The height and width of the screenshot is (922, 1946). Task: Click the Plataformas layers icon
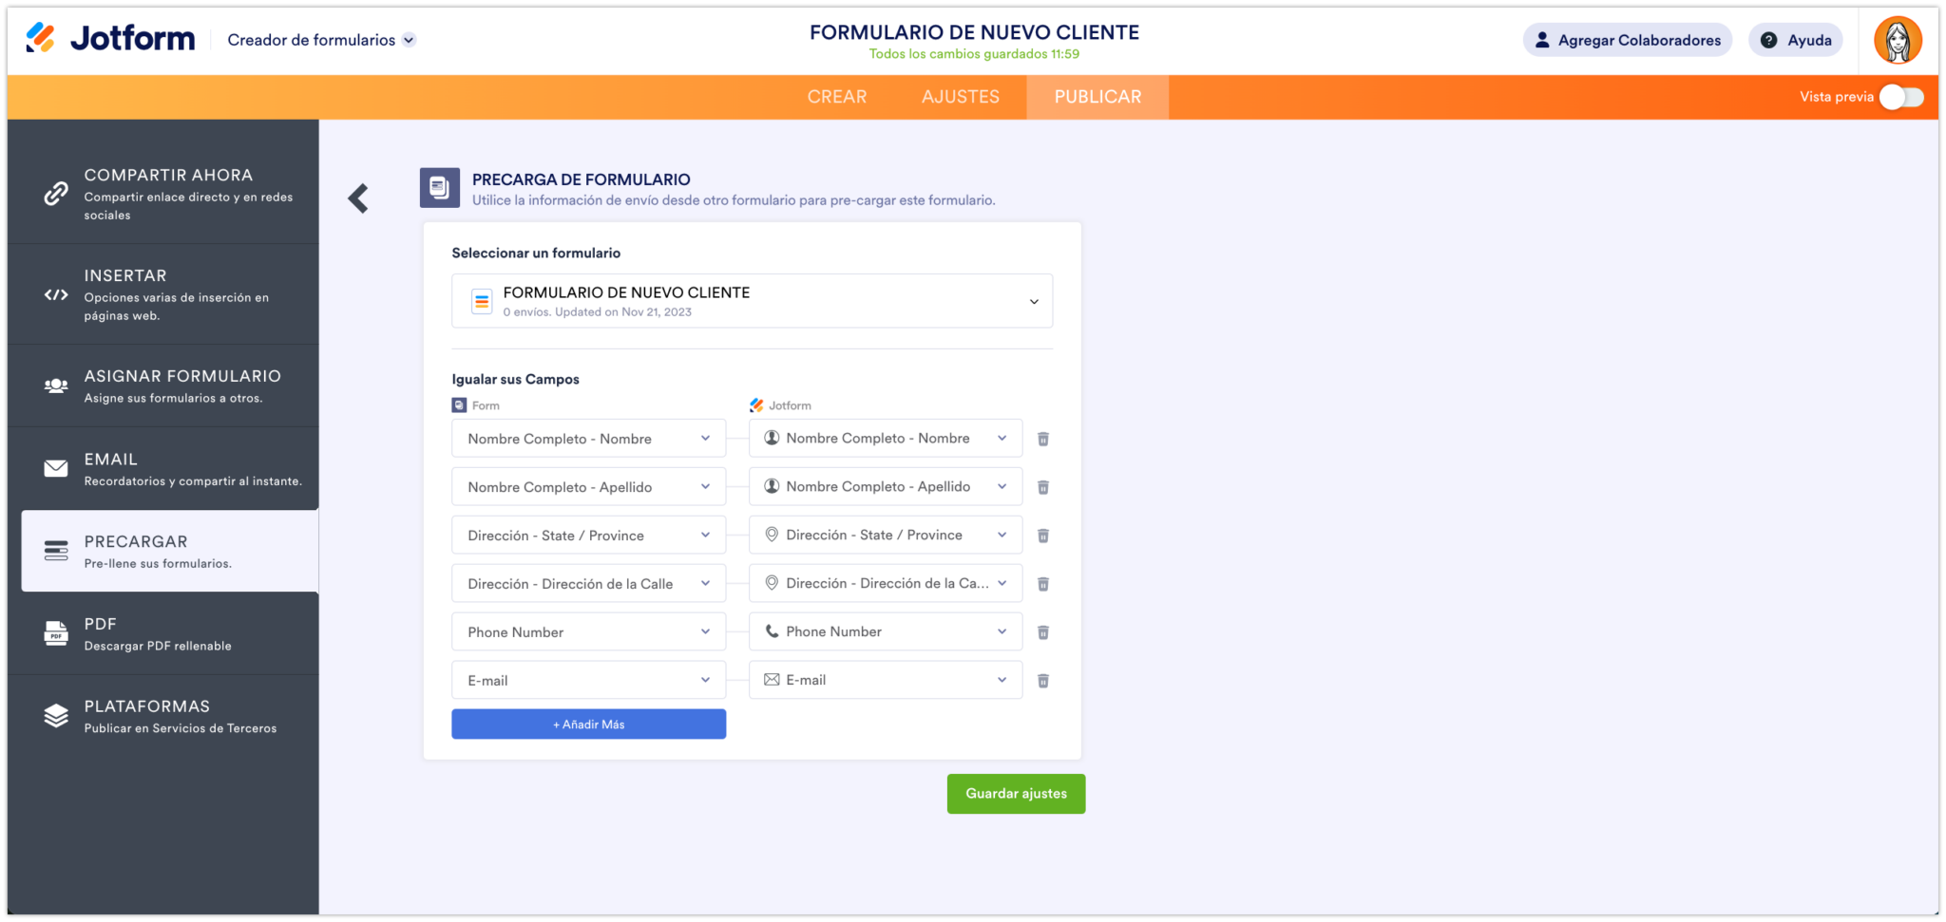coord(55,715)
